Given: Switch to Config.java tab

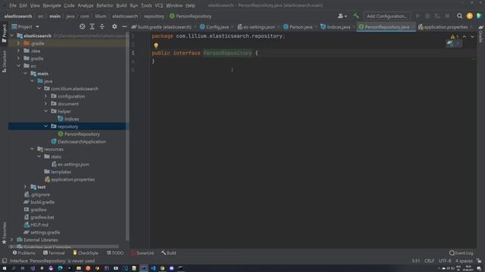Looking at the screenshot, I should (x=214, y=27).
